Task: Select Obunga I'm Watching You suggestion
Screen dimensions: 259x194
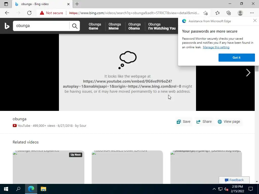Action: coord(162,26)
